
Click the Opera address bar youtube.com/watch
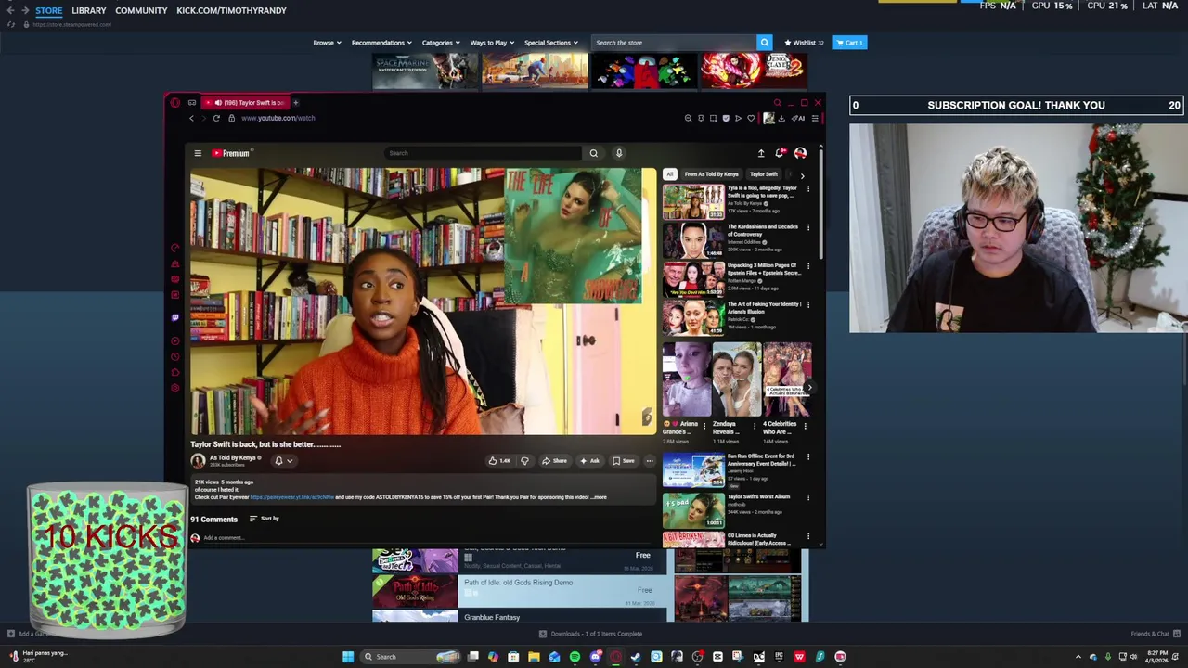[278, 118]
